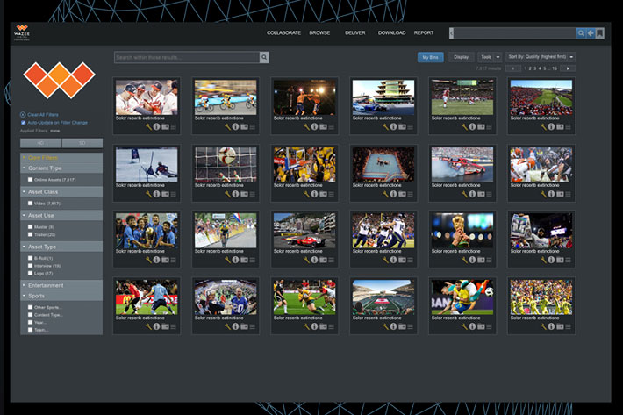623x415 pixels.
Task: Open the Sort By Quality dropdown
Action: pos(541,57)
